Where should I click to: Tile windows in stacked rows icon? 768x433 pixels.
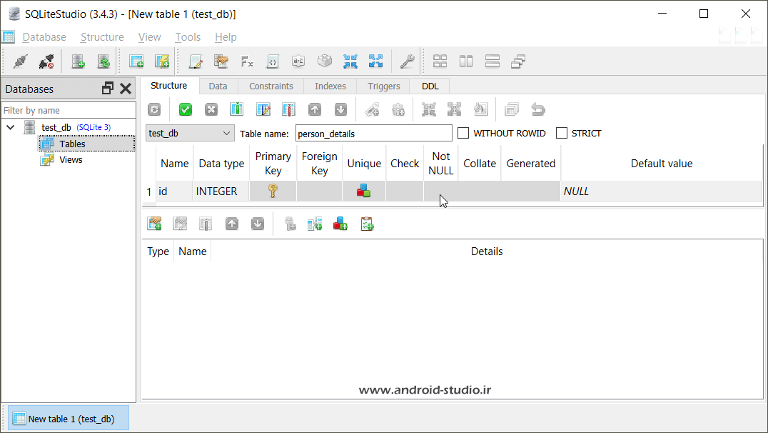[x=492, y=61]
